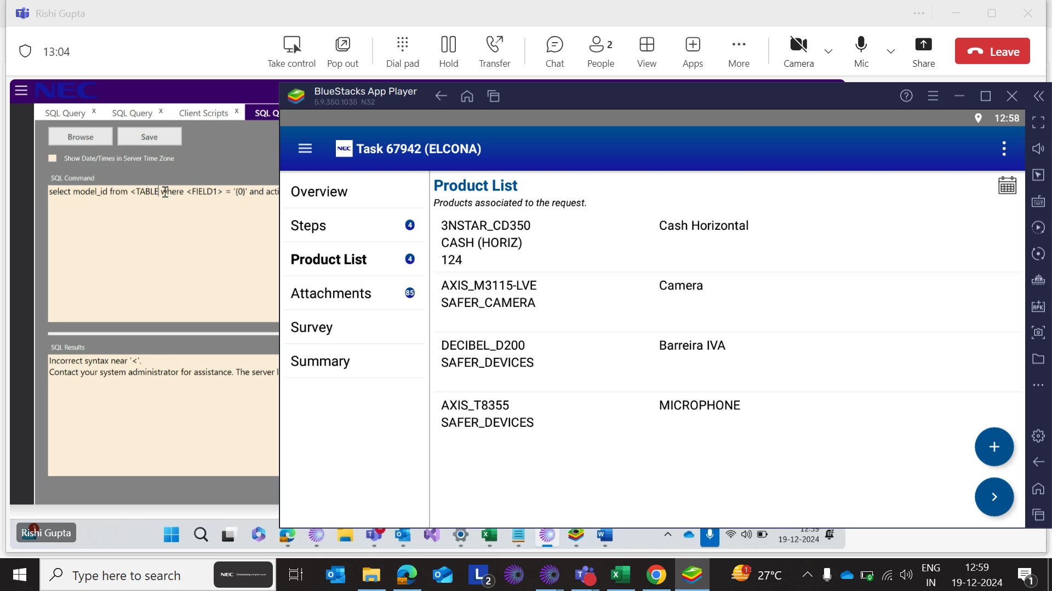The width and height of the screenshot is (1052, 591).
Task: Go to the Survey section
Action: click(354, 327)
